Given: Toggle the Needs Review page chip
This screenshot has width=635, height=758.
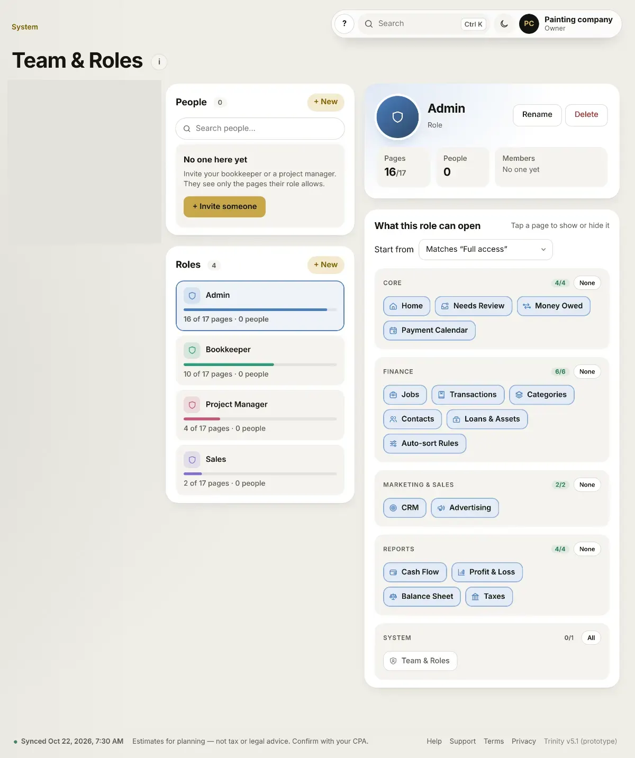Looking at the screenshot, I should click(474, 306).
